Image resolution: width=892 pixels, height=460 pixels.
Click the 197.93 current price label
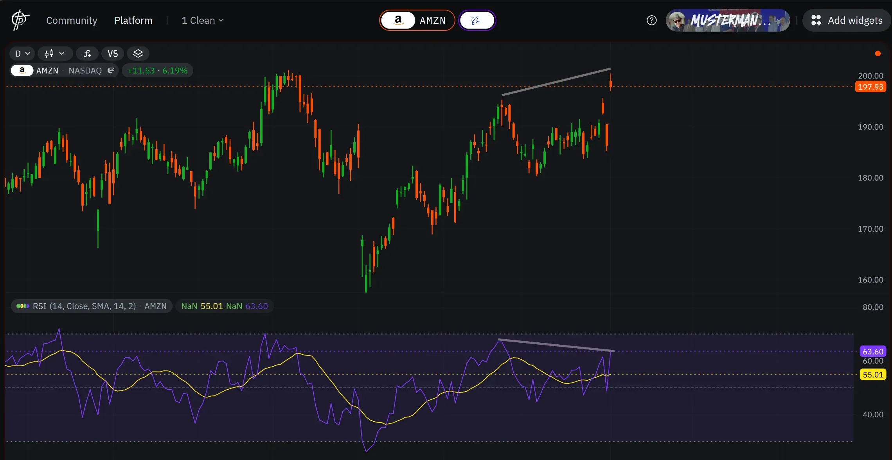pyautogui.click(x=870, y=87)
